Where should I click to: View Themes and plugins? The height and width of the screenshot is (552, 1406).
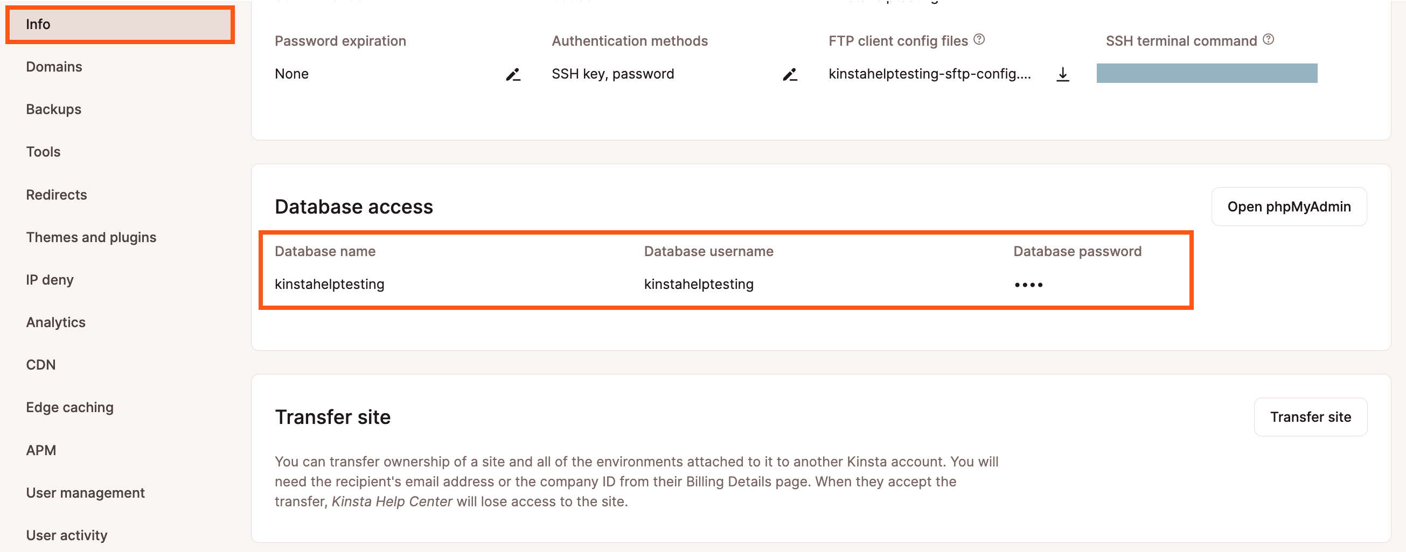pyautogui.click(x=91, y=237)
